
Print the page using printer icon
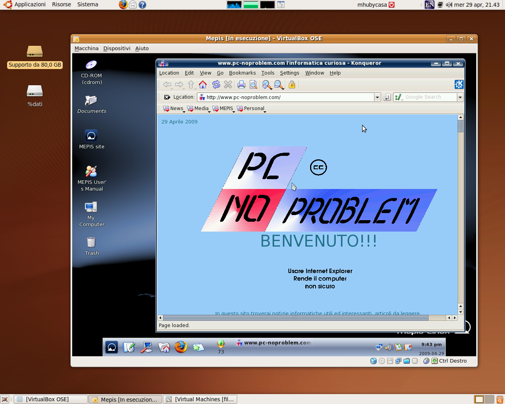(241, 84)
